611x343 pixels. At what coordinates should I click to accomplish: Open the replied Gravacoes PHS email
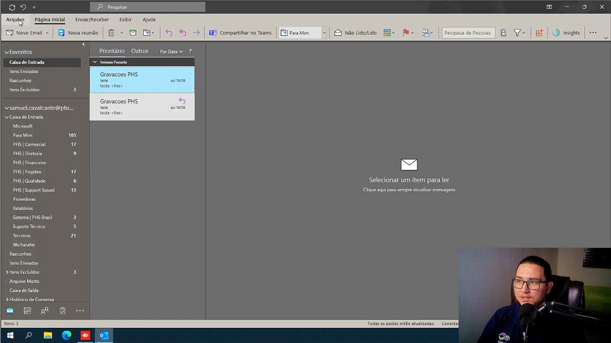pos(142,107)
